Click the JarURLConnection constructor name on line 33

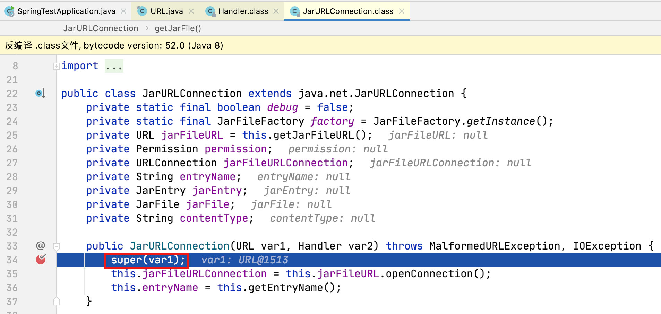coord(179,246)
